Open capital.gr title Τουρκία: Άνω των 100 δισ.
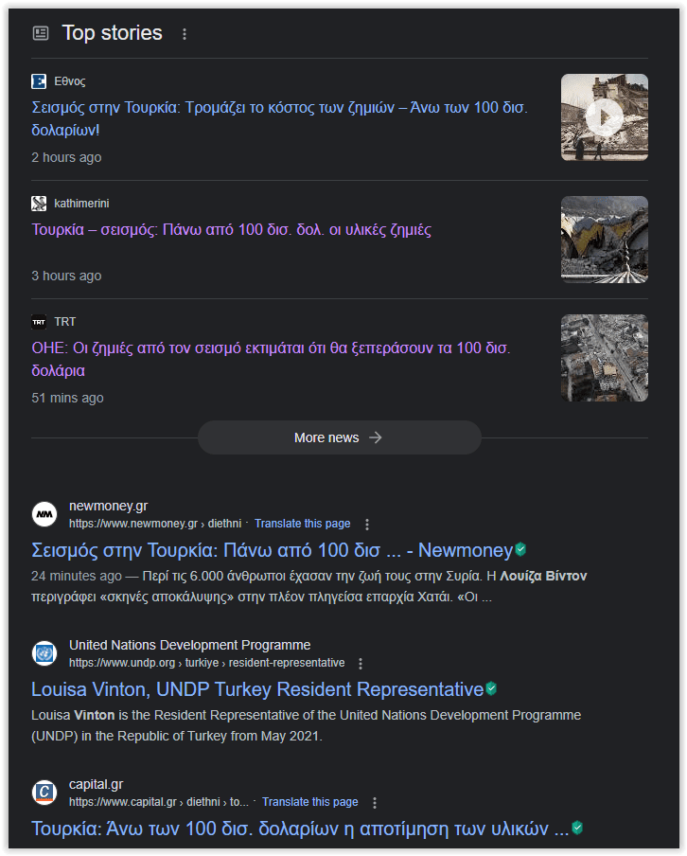The width and height of the screenshot is (687, 856). coord(300,829)
